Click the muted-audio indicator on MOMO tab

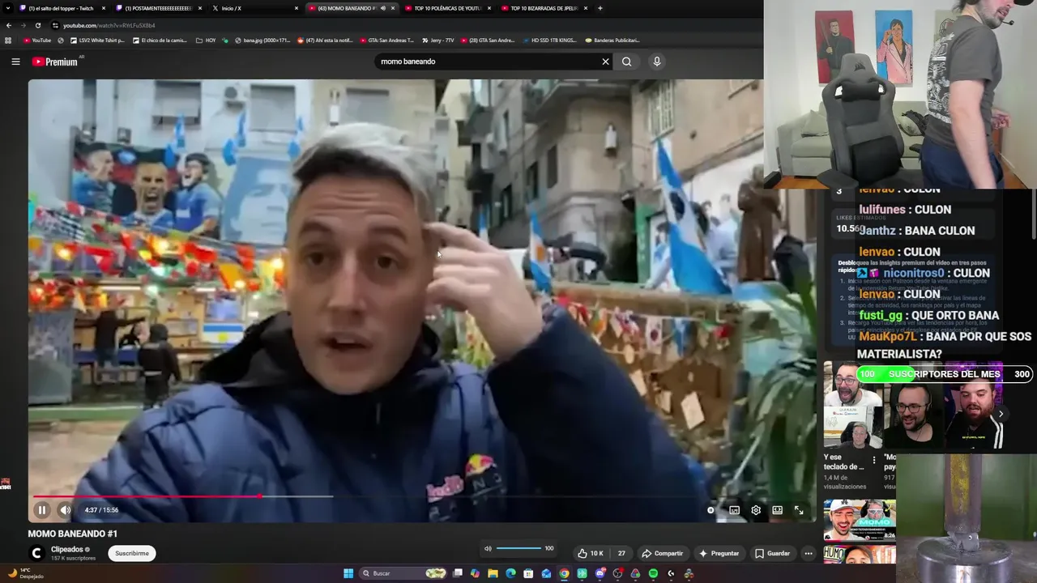click(383, 8)
